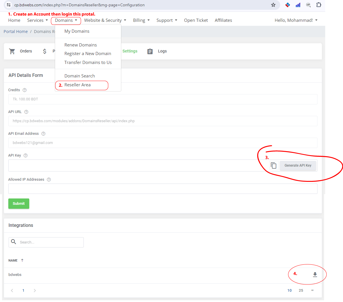Open Logs clipboard icon
The image size is (343, 302).
[150, 51]
